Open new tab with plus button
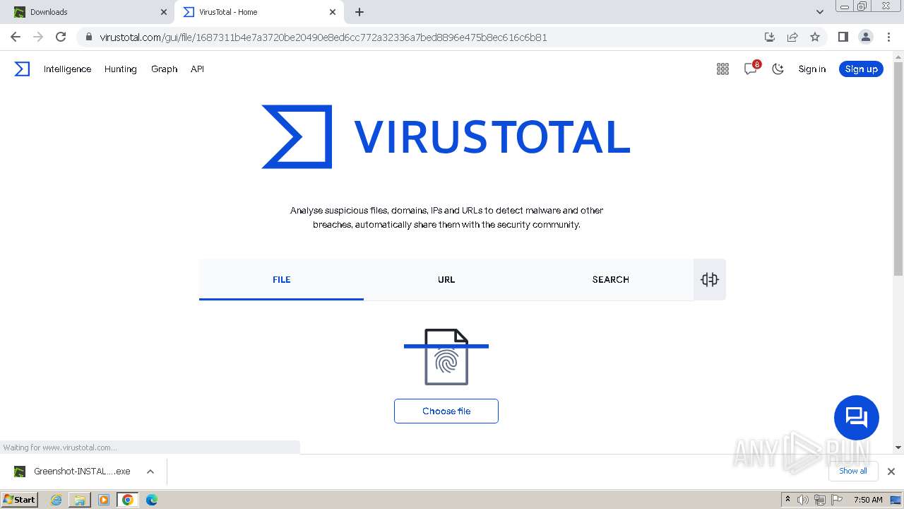The width and height of the screenshot is (904, 509). pyautogui.click(x=359, y=12)
